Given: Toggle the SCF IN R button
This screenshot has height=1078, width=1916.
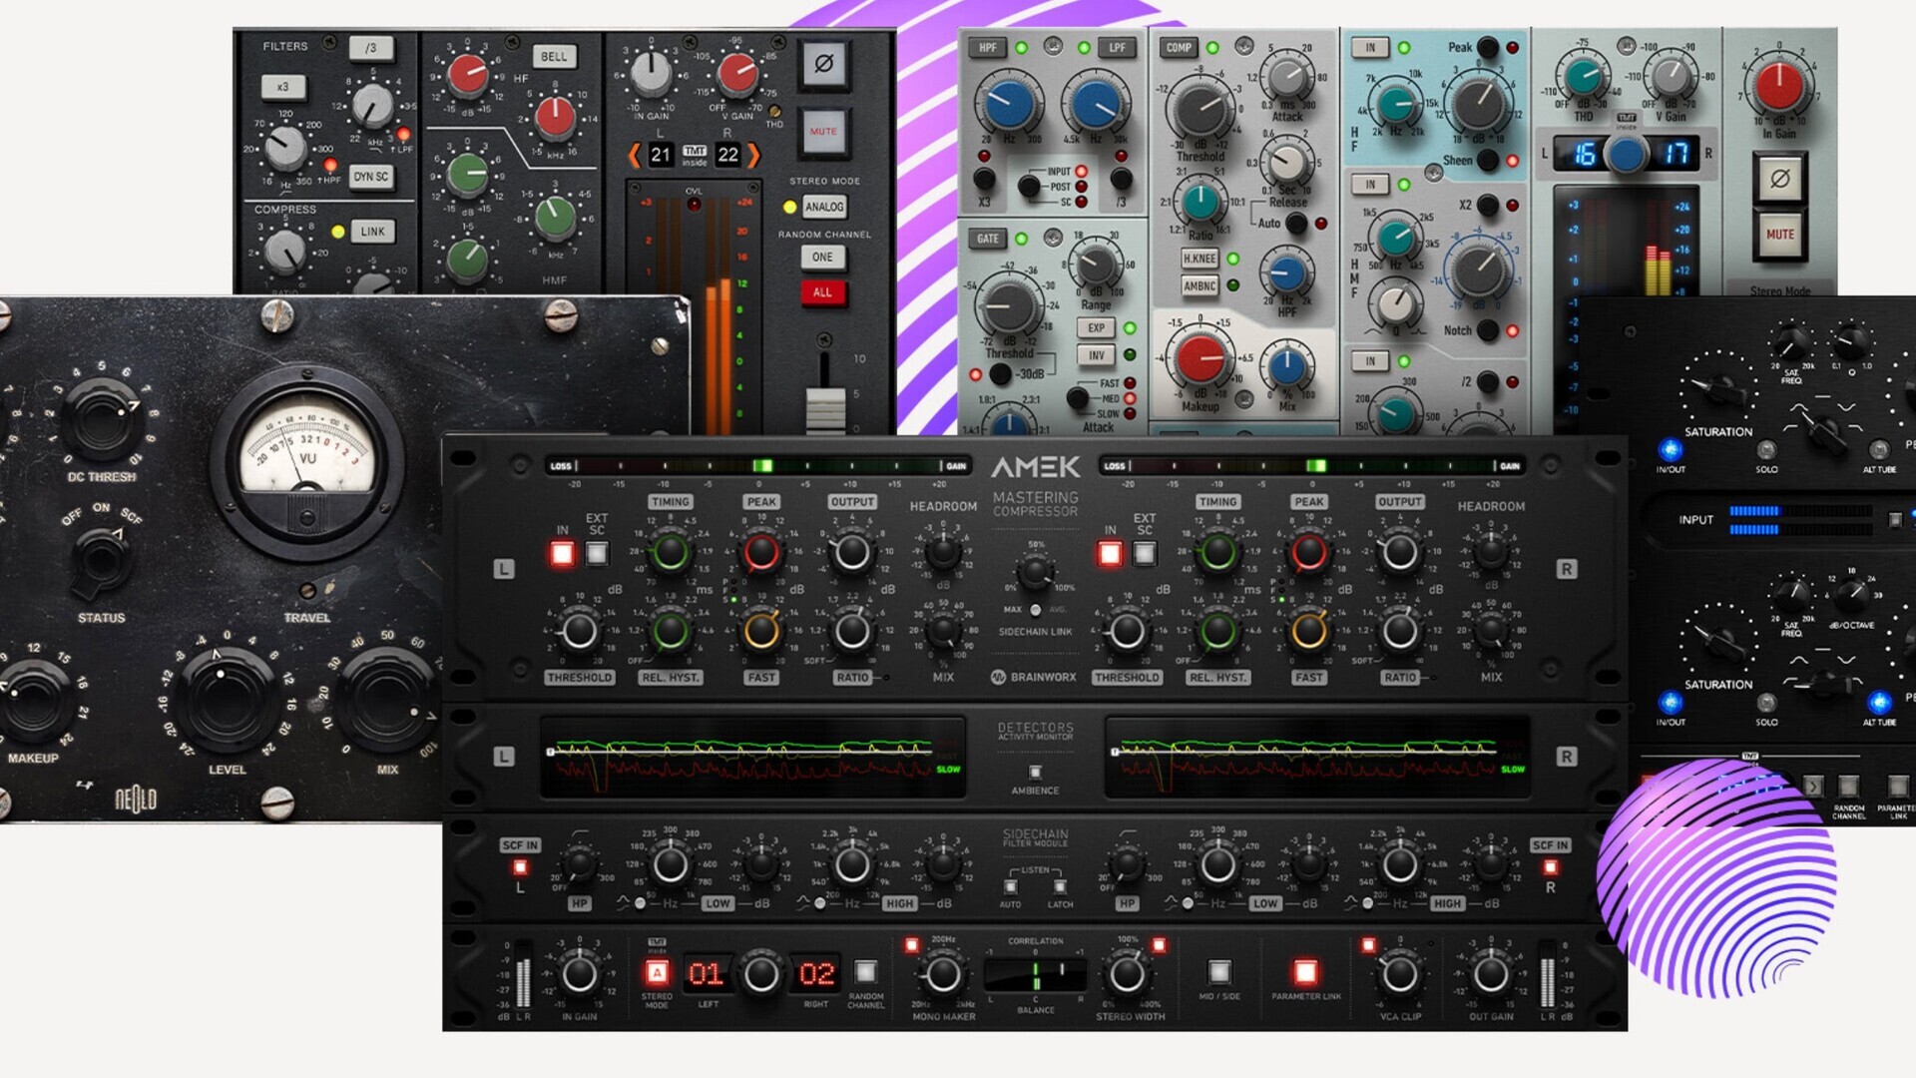Looking at the screenshot, I should 1550,866.
